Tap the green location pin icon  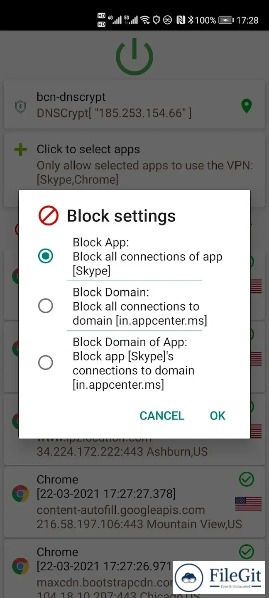click(247, 105)
